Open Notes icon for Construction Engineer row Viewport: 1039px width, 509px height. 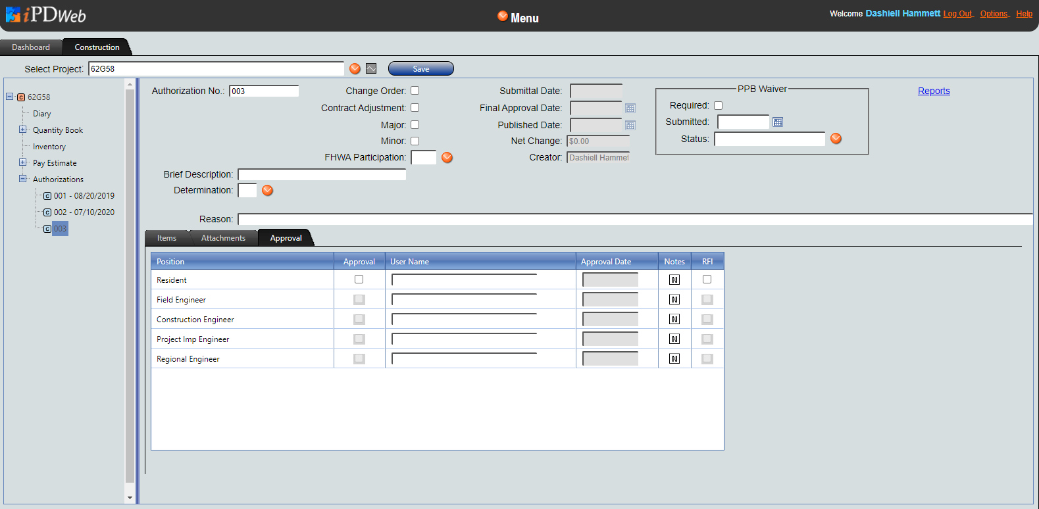click(674, 320)
